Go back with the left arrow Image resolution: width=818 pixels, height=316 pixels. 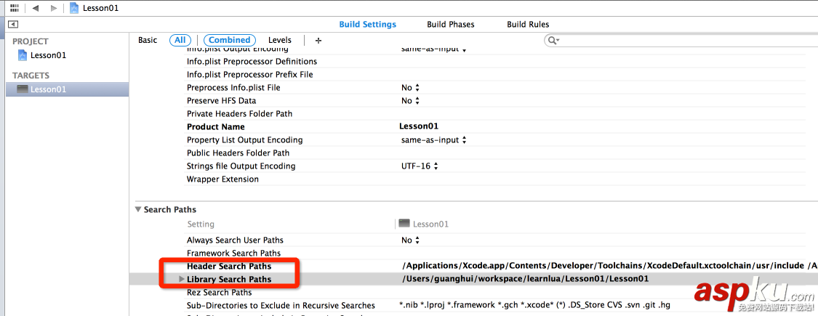[x=35, y=7]
